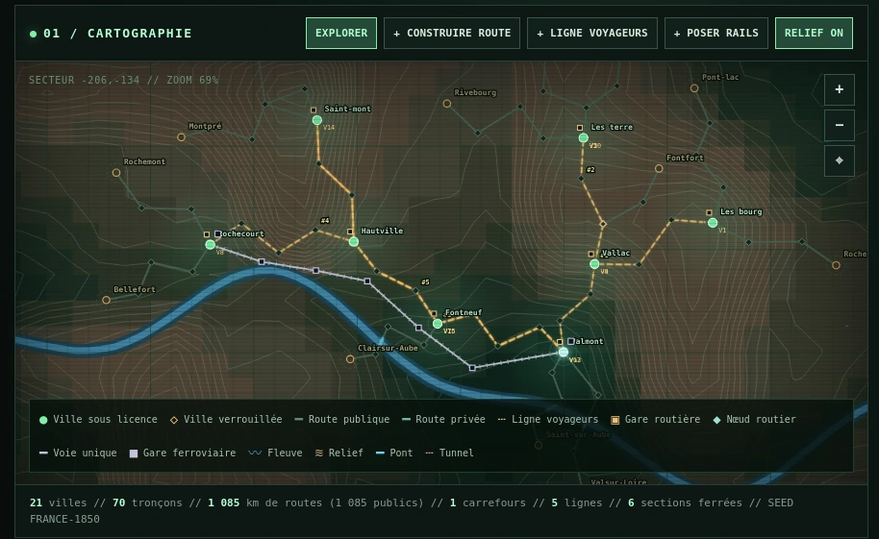This screenshot has width=879, height=539.
Task: Select the Hautville city node
Action: pyautogui.click(x=354, y=242)
